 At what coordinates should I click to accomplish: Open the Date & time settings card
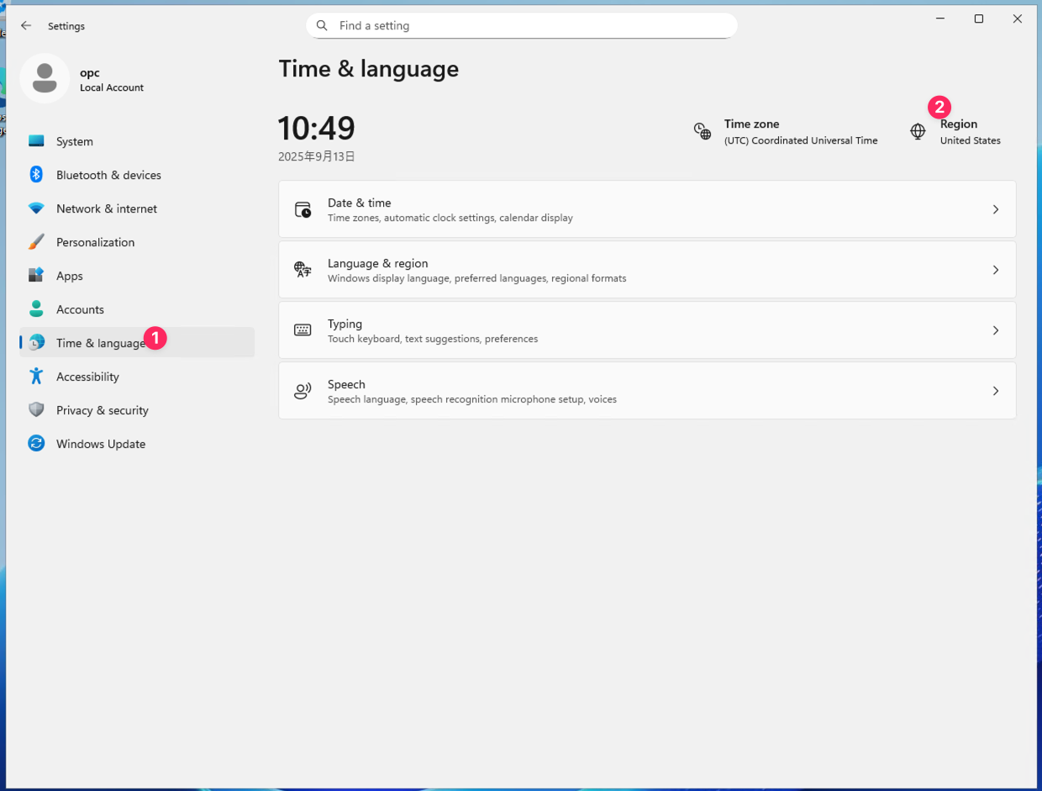point(647,209)
